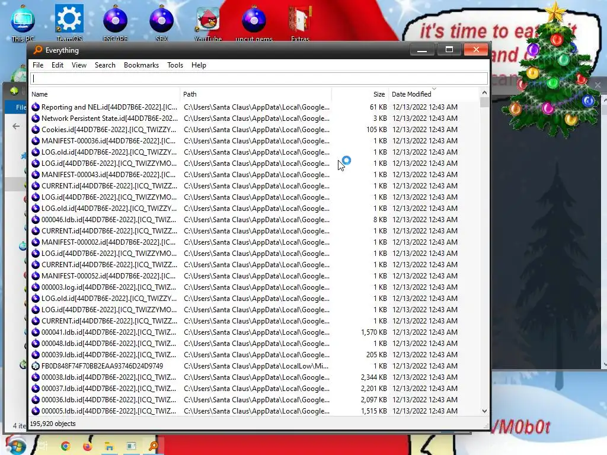This screenshot has width=607, height=455.
Task: Launch Firefox from the taskbar
Action: [x=88, y=446]
